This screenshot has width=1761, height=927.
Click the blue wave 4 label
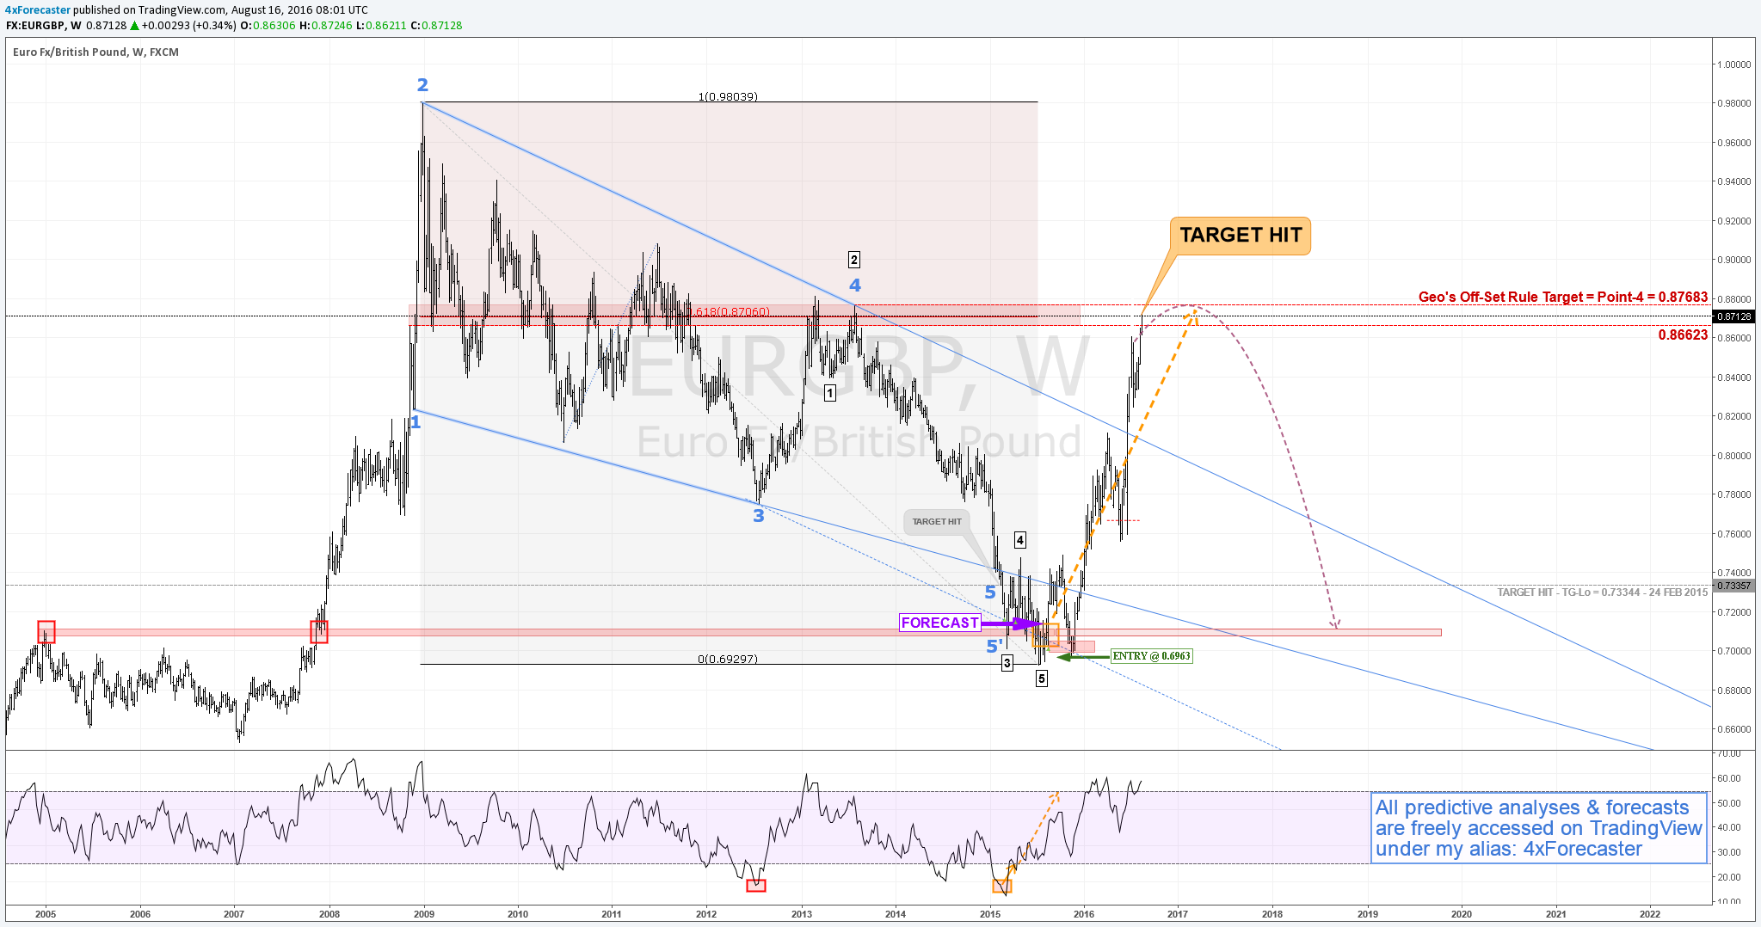pyautogui.click(x=854, y=285)
